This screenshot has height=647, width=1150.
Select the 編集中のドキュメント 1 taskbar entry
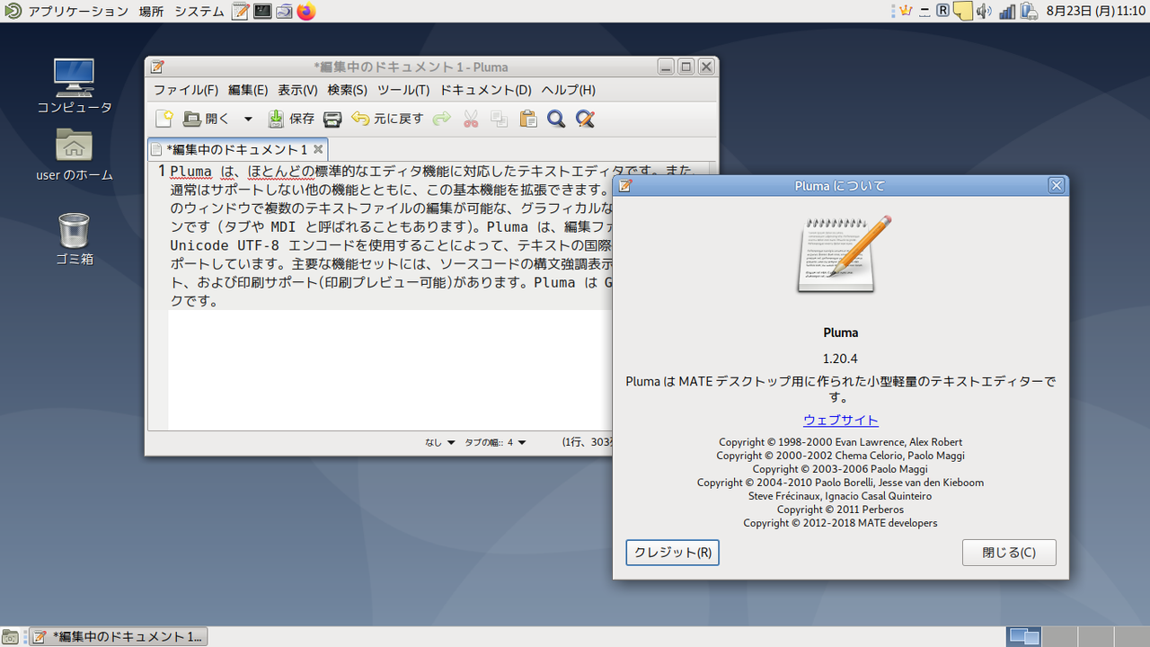(x=118, y=637)
